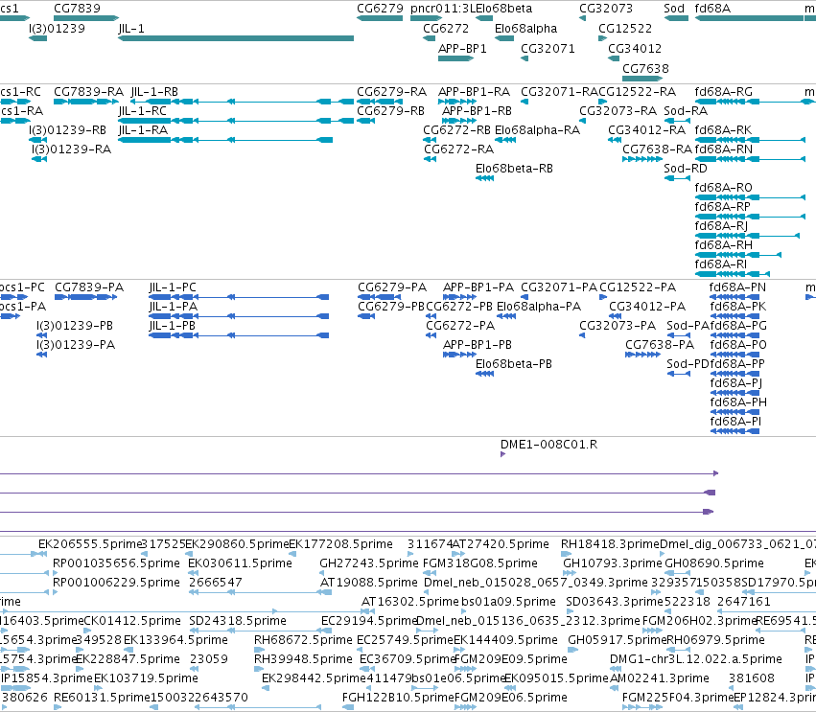Select the CG7638 gene label in top track
The height and width of the screenshot is (712, 816).
coord(645,69)
